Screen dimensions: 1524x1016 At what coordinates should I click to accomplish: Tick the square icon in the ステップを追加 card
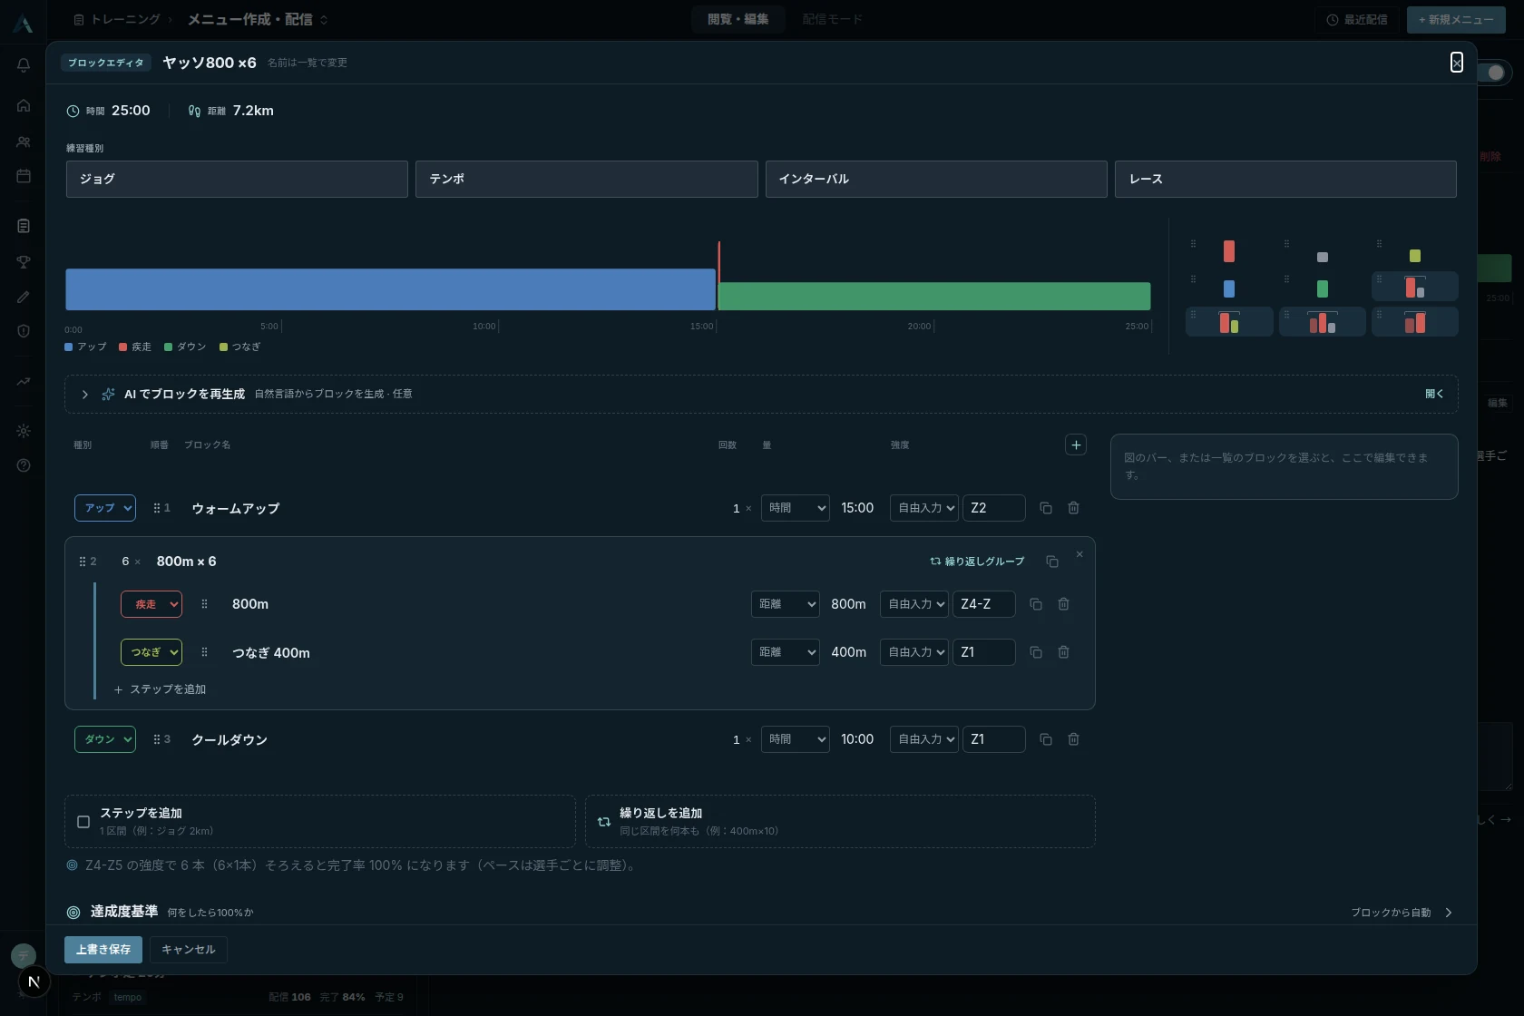[x=83, y=822]
